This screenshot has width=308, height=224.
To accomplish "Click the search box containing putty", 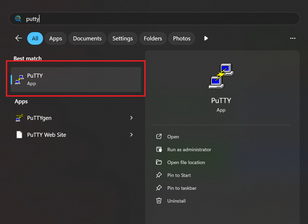I will click(x=160, y=19).
